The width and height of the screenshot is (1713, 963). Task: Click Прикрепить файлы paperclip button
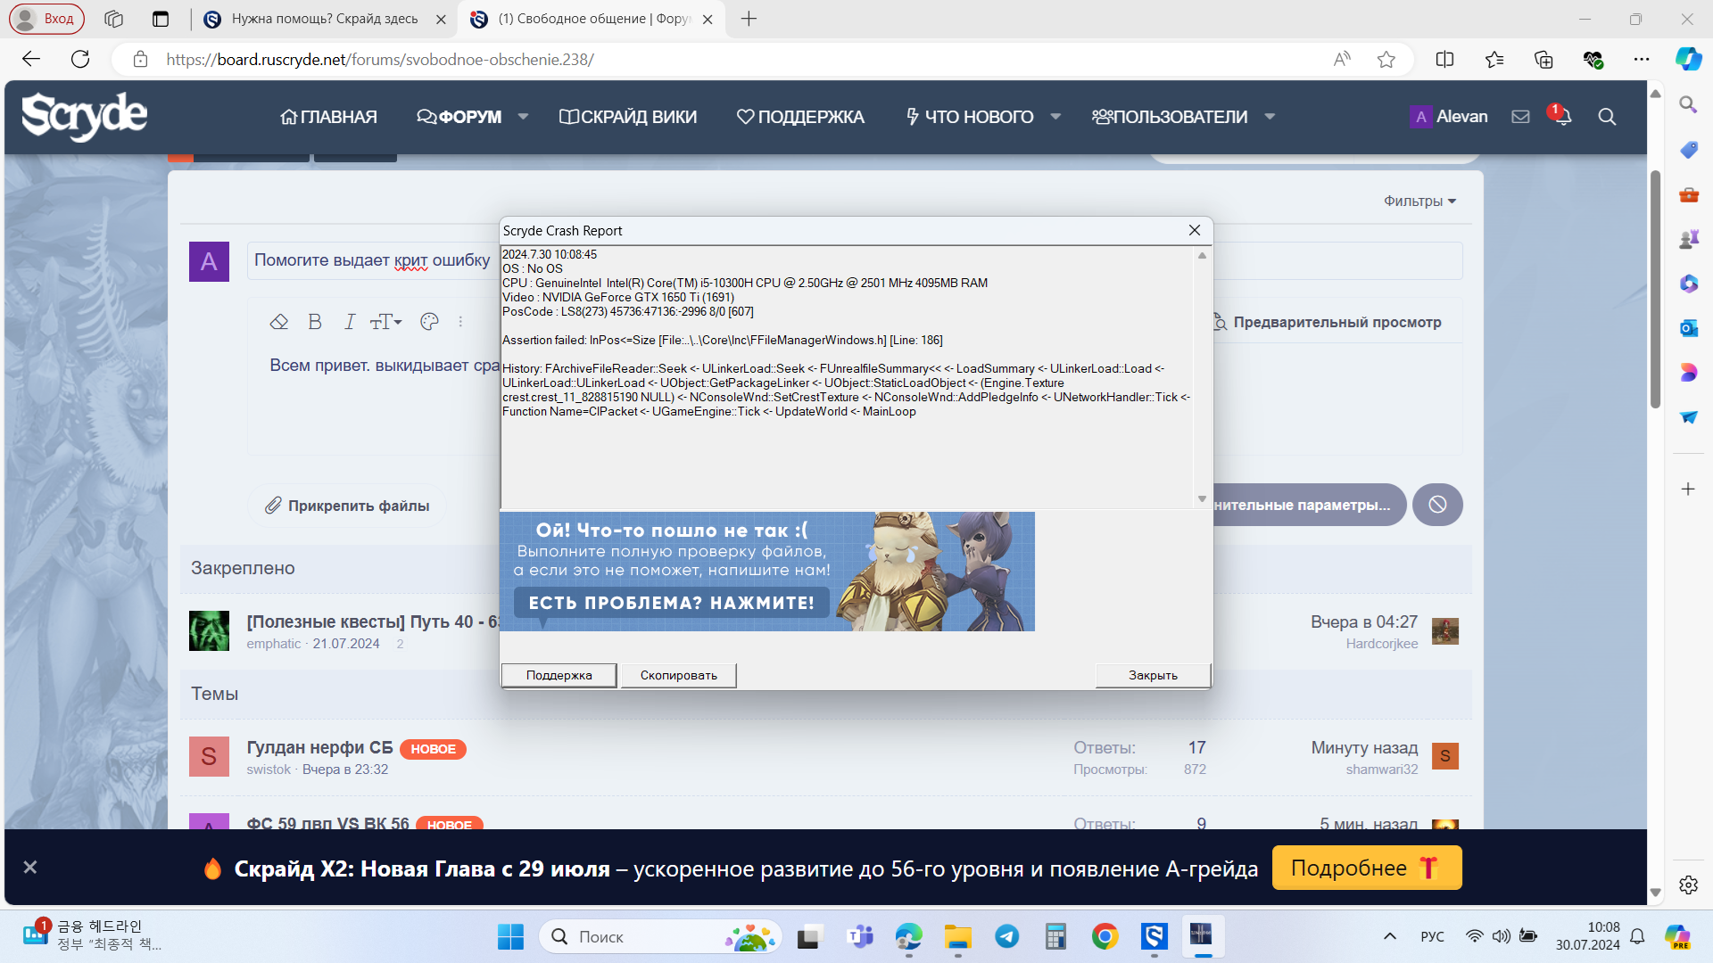tap(348, 506)
